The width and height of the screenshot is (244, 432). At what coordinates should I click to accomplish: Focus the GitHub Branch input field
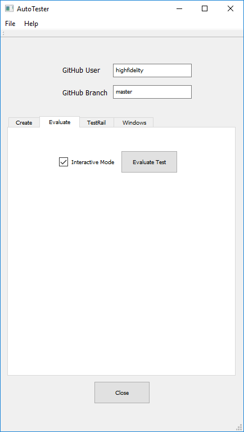(152, 92)
